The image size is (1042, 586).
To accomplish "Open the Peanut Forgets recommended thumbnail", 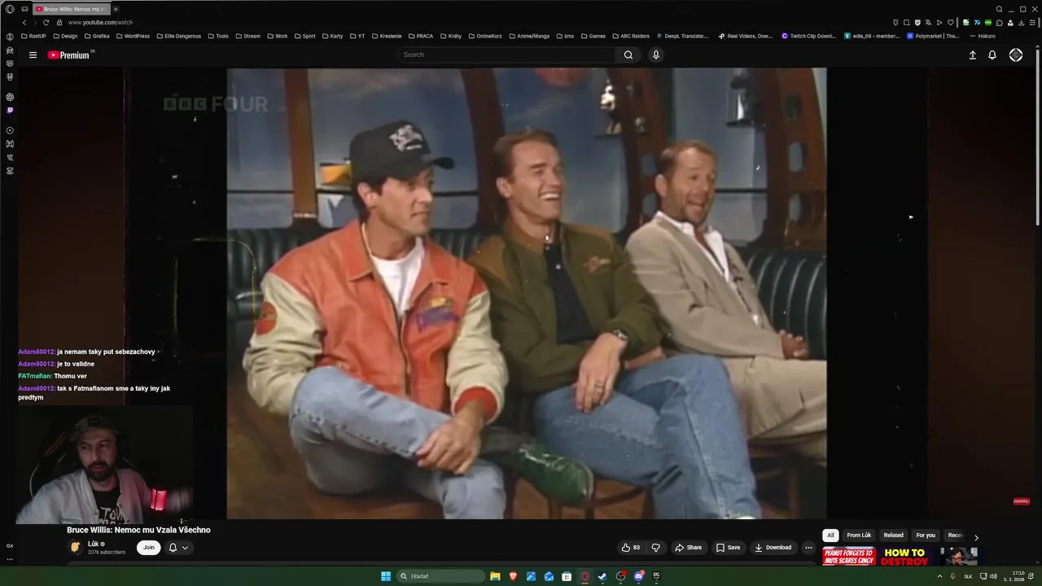I will [x=848, y=557].
